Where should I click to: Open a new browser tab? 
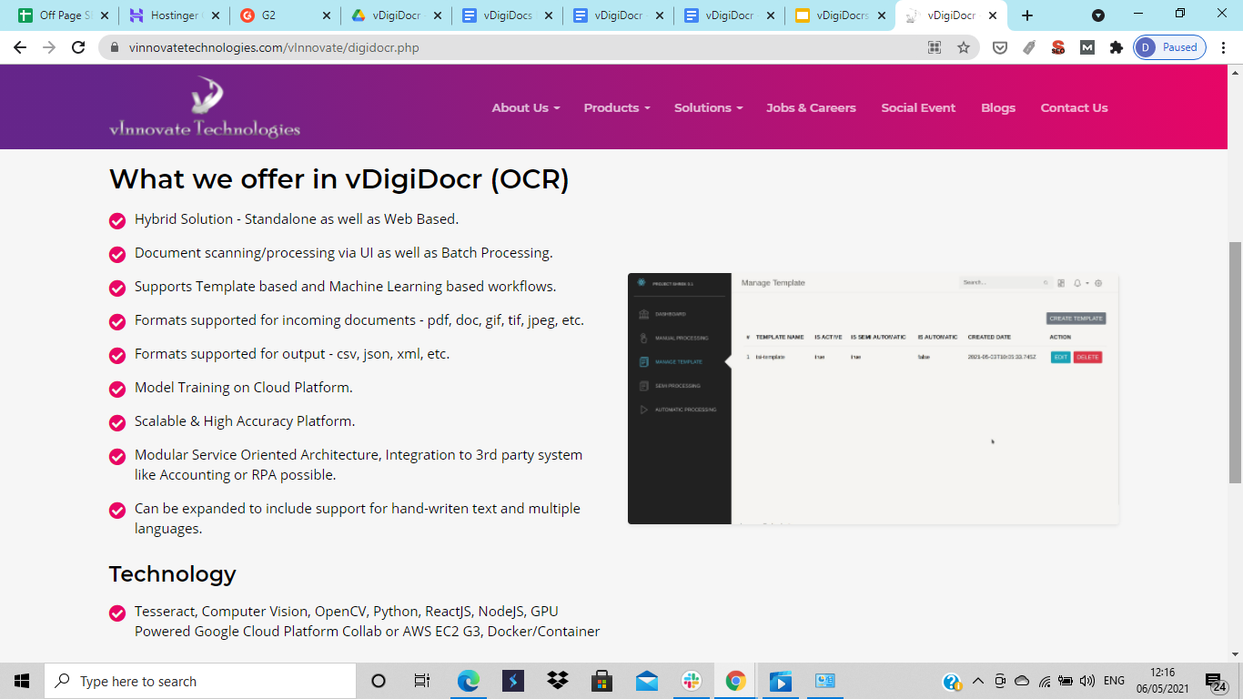click(x=1027, y=15)
